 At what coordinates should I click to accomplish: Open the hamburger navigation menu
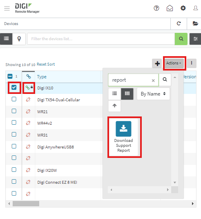(7, 8)
